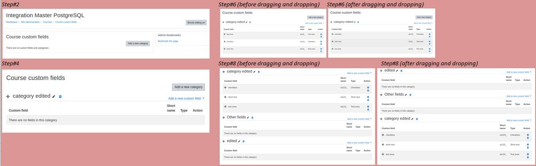Click delete icon in text area row, Step#8 after panel
Viewport: 536px width, 166px height.
pyautogui.click(x=528, y=157)
